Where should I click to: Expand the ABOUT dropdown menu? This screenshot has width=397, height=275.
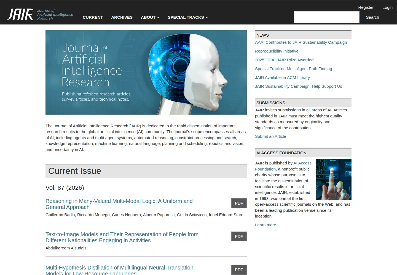pyautogui.click(x=150, y=17)
